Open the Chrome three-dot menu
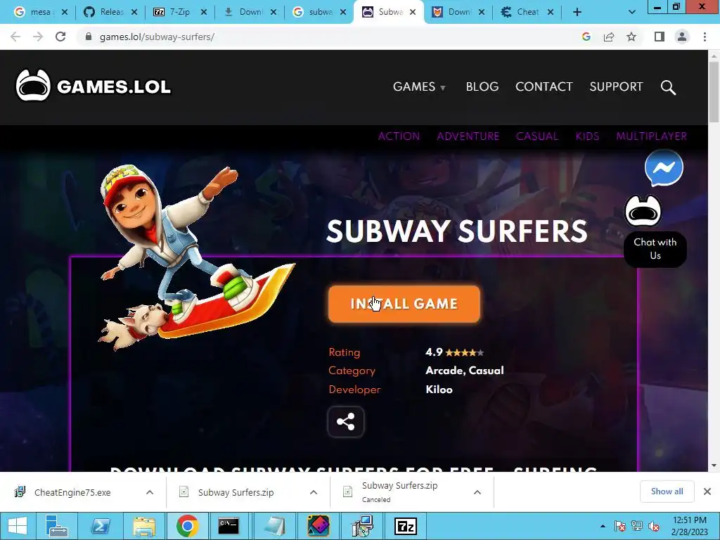 (705, 37)
